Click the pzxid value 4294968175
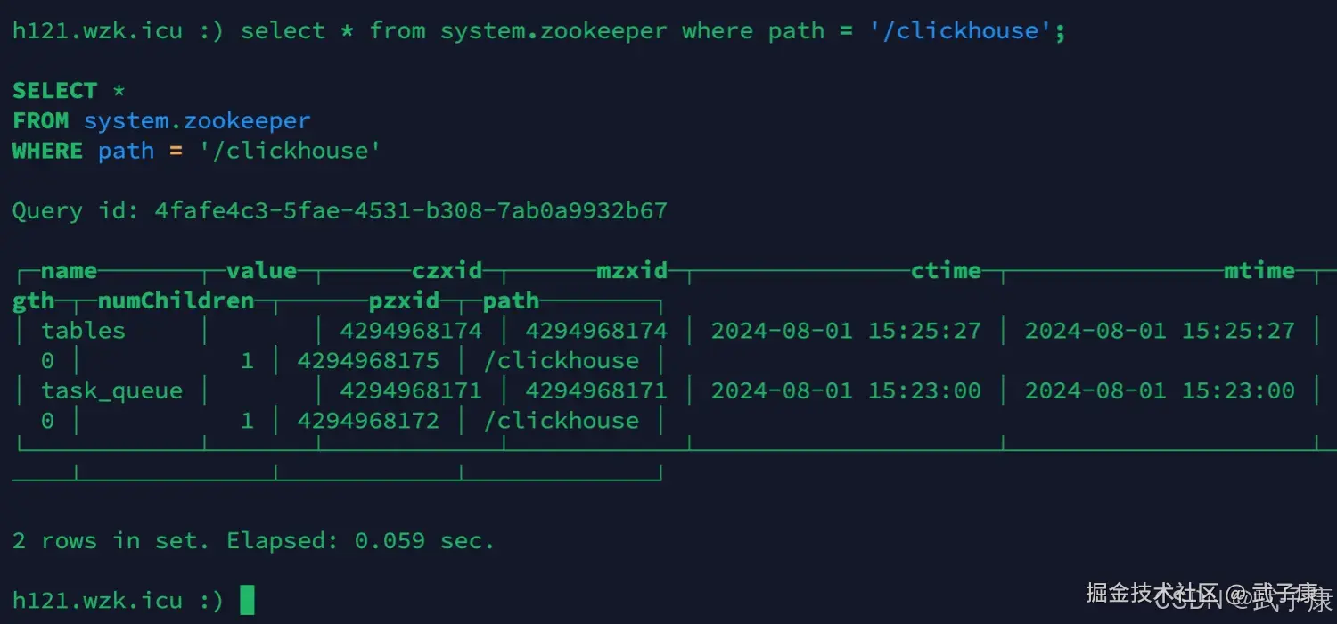Viewport: 1337px width, 624px height. click(368, 361)
